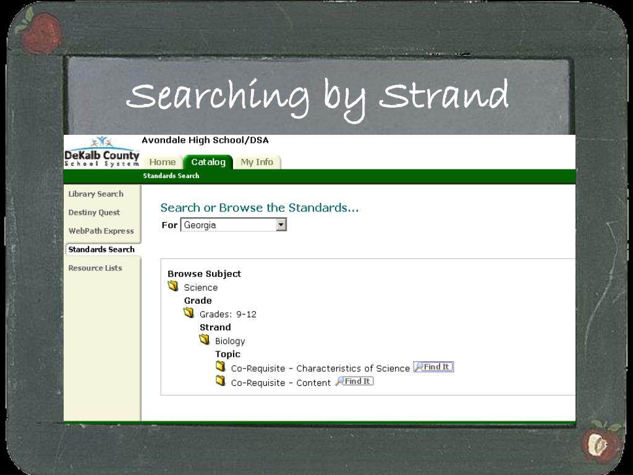Collapse the Grades: 9-12 folder icon

pos(189,312)
